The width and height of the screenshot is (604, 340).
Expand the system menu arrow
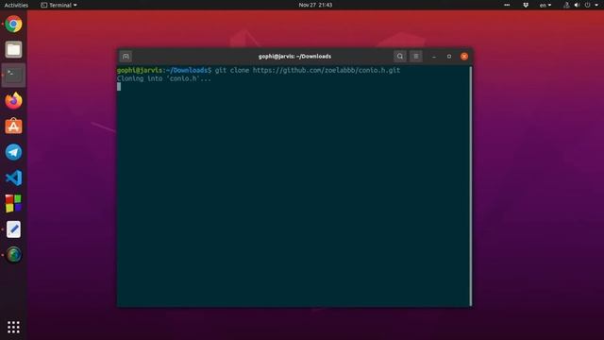596,5
